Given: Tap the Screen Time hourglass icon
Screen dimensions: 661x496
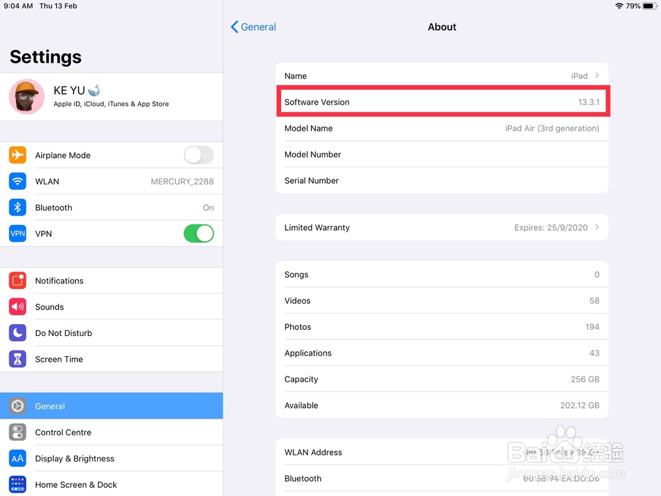Looking at the screenshot, I should (x=17, y=359).
